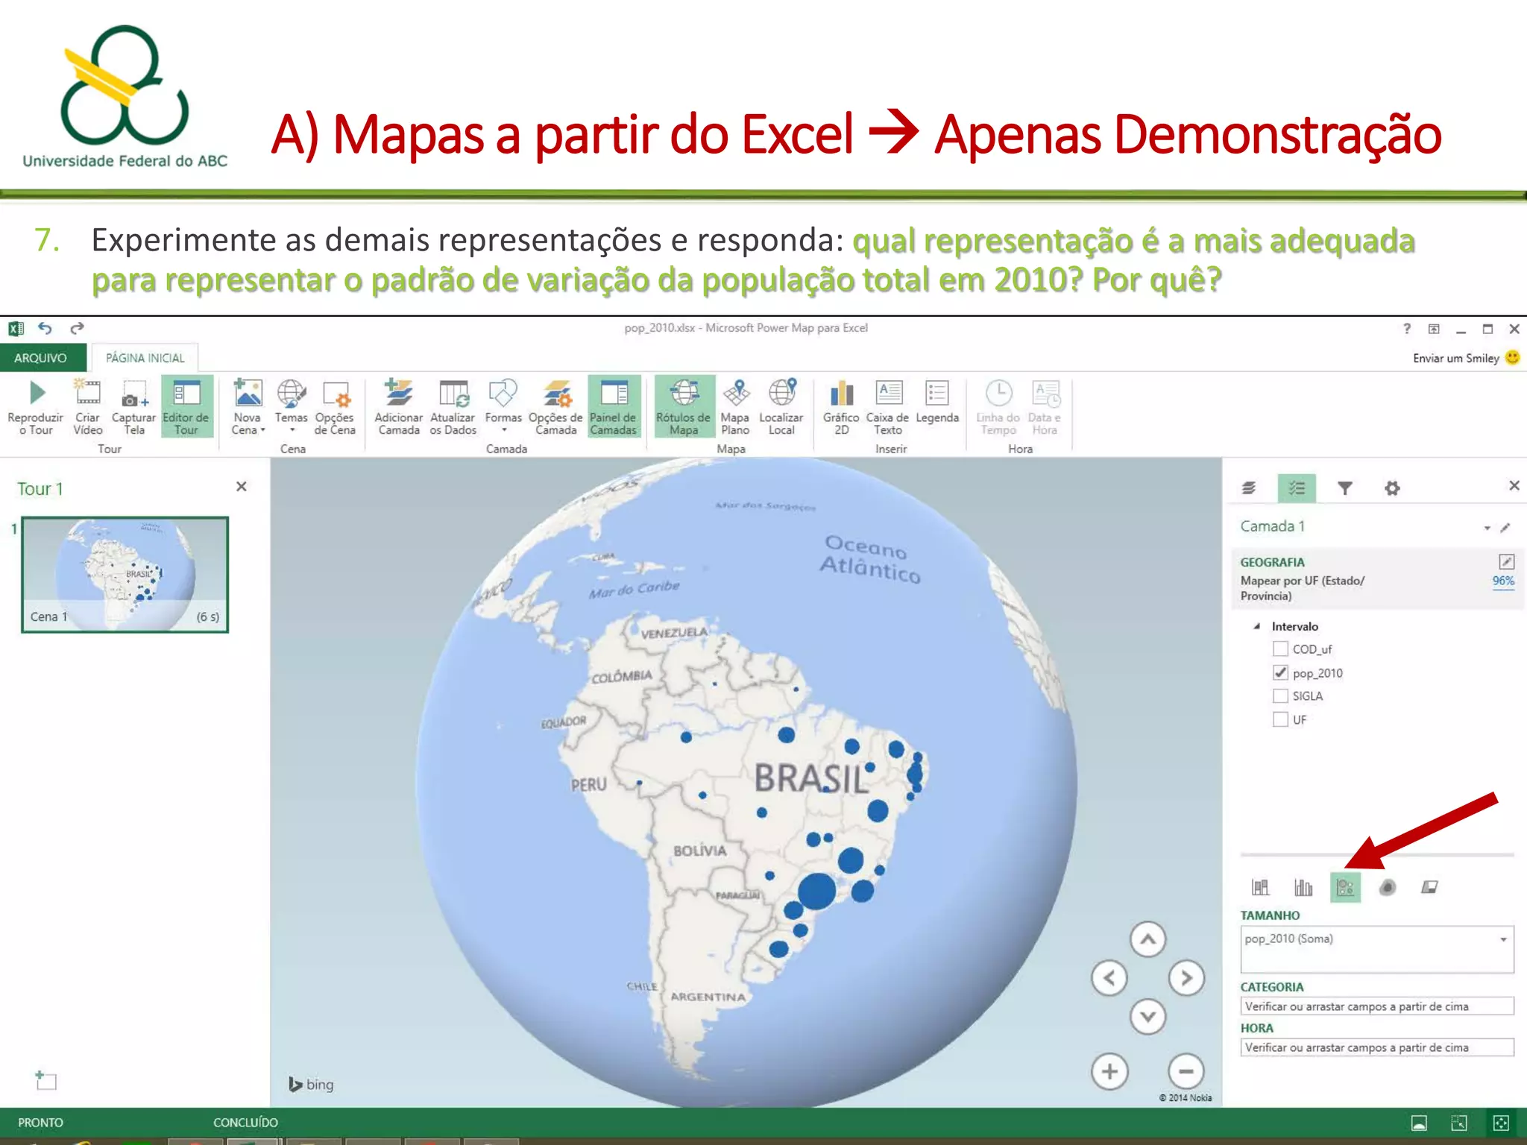The height and width of the screenshot is (1145, 1527).
Task: Toggle Mapa Plano view
Action: pyautogui.click(x=735, y=406)
